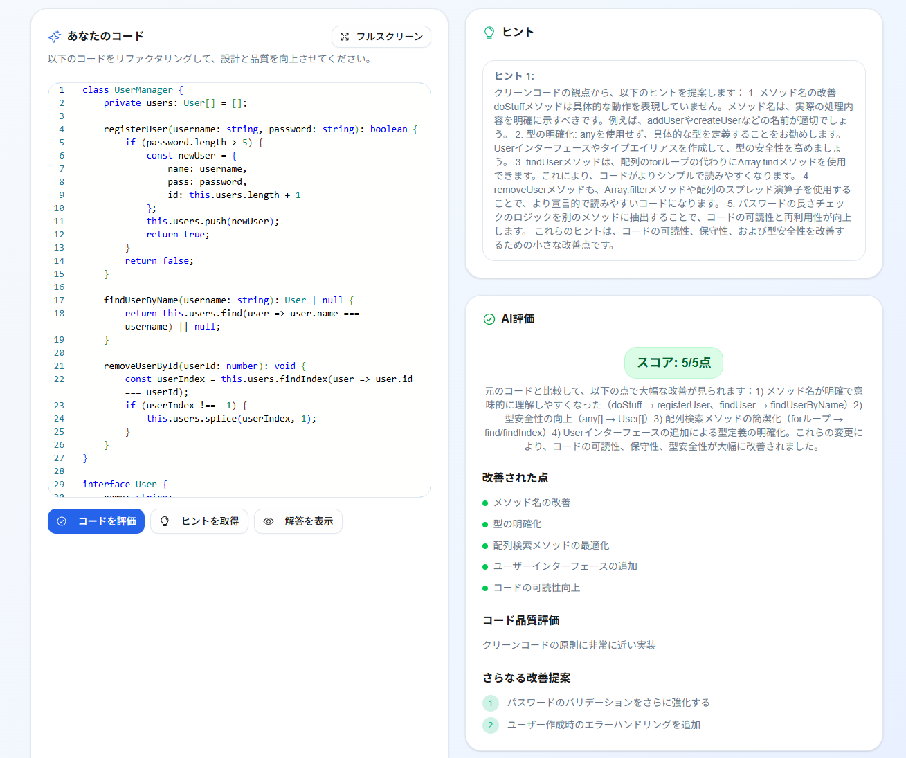Click the メソッド名の改善 list item
The height and width of the screenshot is (758, 906).
(x=532, y=503)
